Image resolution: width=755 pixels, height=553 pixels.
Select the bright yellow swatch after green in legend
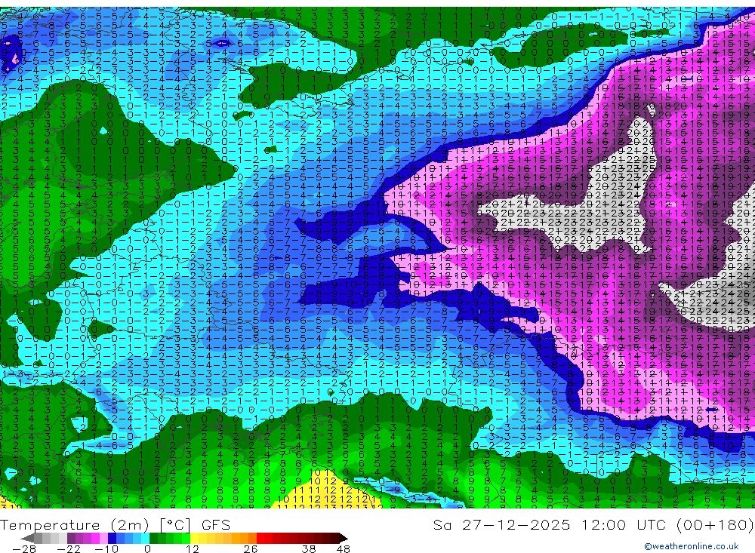(195, 538)
